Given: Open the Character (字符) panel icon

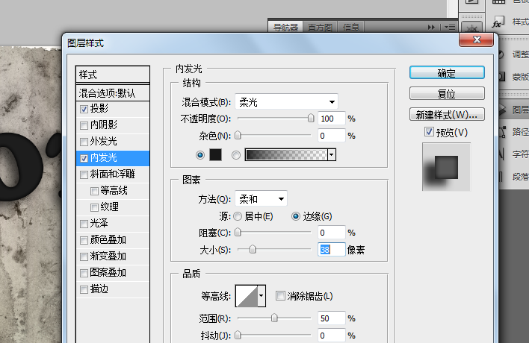Looking at the screenshot, I should (x=501, y=154).
